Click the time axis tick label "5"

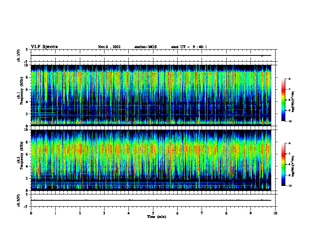tap(153, 213)
